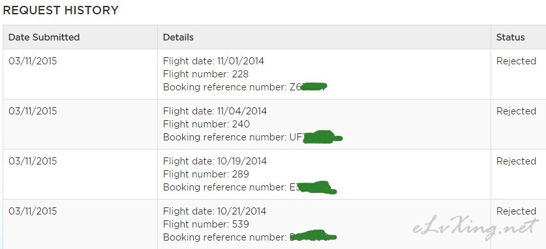546x249 pixels.
Task: Click the Status column header
Action: 511,37
